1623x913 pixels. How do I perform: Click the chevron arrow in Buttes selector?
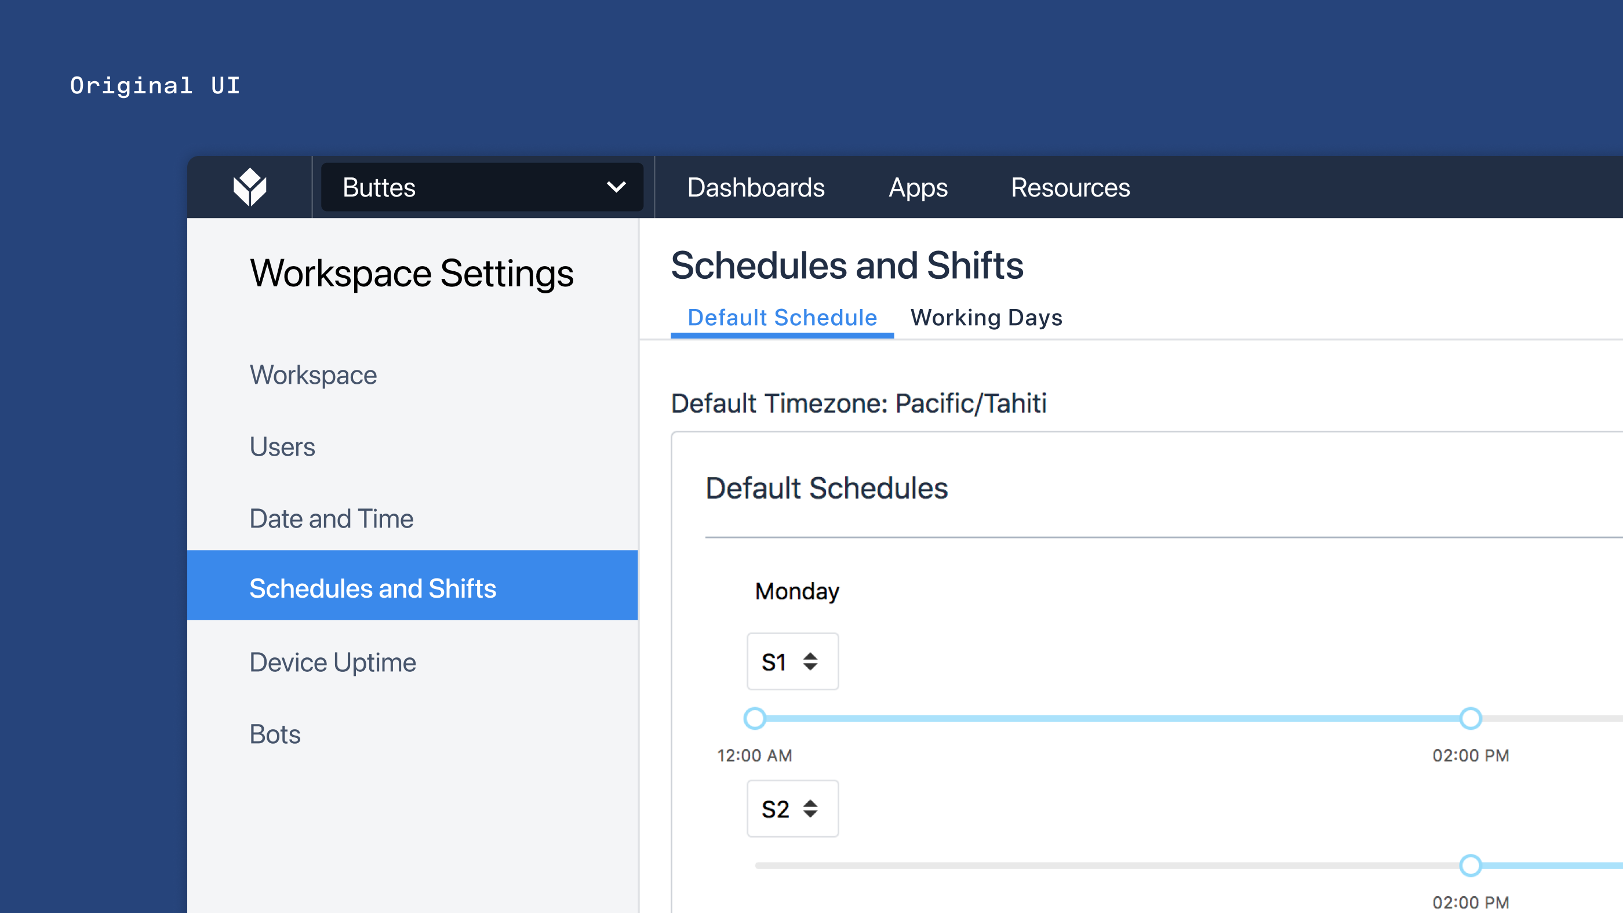(x=616, y=187)
